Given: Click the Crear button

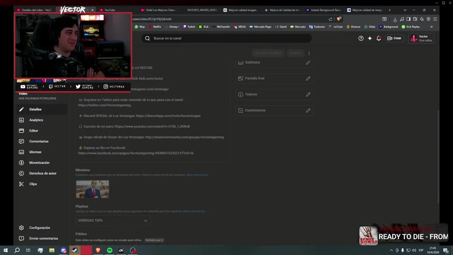Looking at the screenshot, I should click(x=394, y=38).
